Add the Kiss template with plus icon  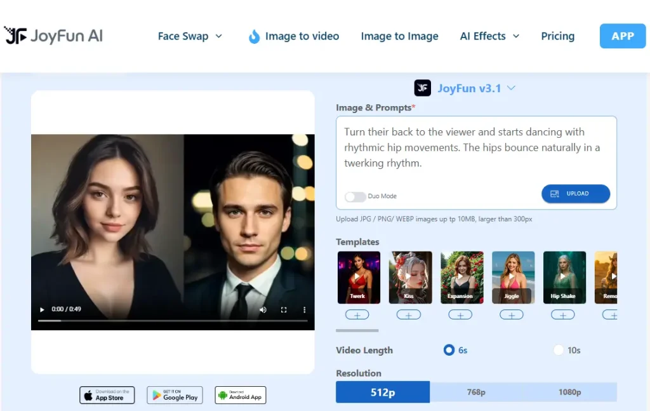(408, 314)
